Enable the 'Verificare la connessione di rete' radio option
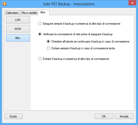The width and height of the screenshot is (138, 125). coord(40,34)
